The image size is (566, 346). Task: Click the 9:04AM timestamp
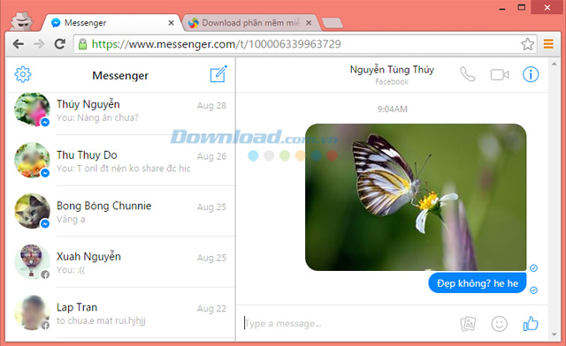pyautogui.click(x=392, y=109)
